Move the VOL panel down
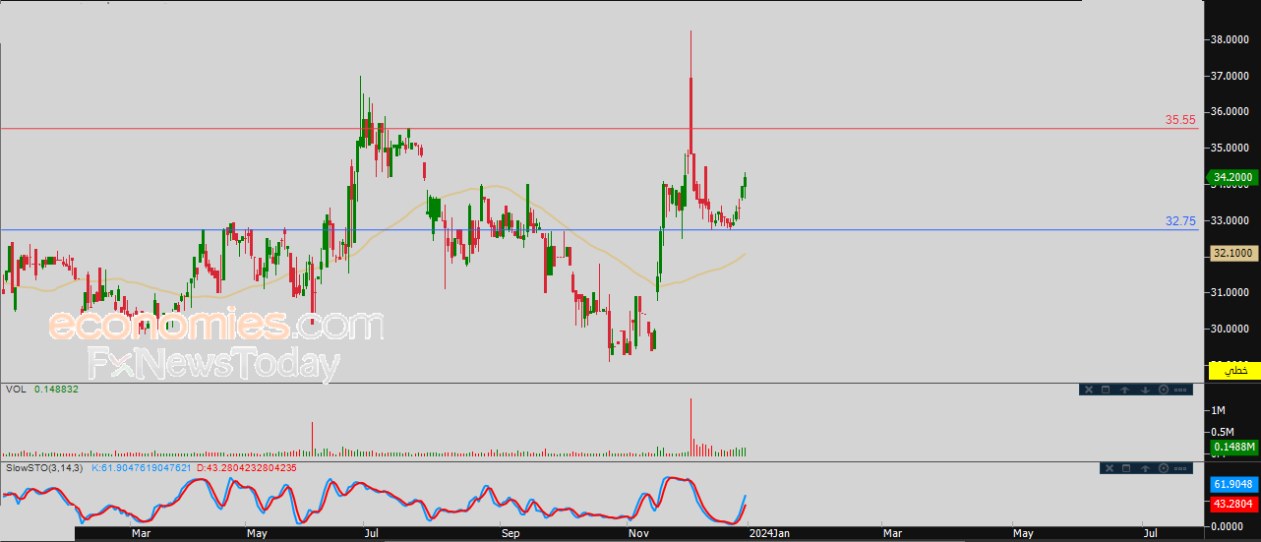The height and width of the screenshot is (542, 1261). coord(1145,390)
